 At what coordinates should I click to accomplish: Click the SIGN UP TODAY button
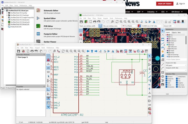[165, 4]
